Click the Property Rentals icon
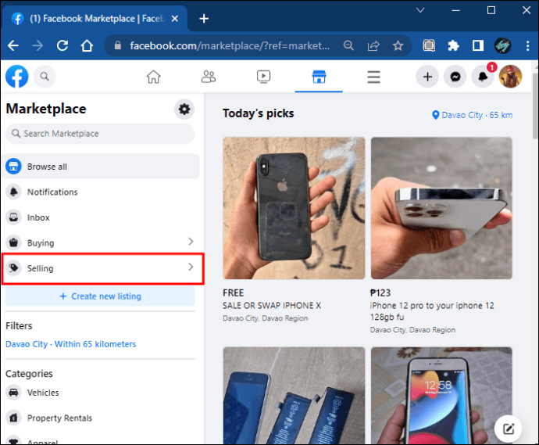This screenshot has height=445, width=539. (13, 418)
